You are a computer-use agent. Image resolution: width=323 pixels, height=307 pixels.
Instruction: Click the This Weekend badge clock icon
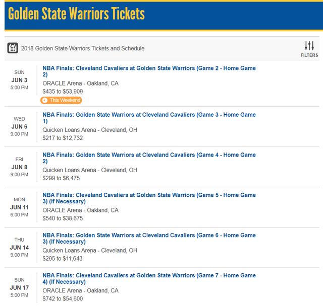45,100
